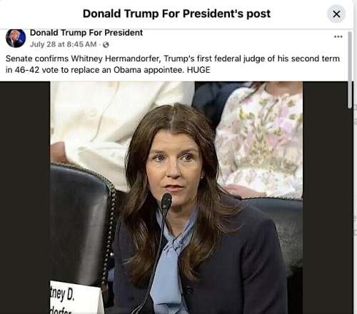
Task: Click the dialog's vertical scrollbar thumb
Action: coord(349,70)
